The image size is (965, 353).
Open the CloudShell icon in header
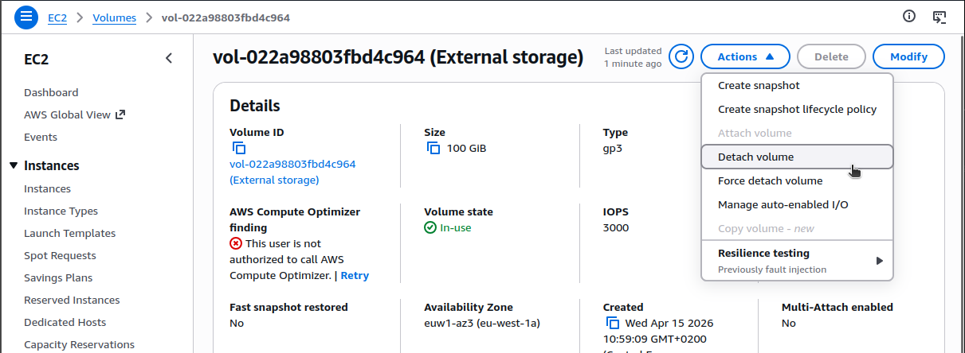tap(940, 17)
